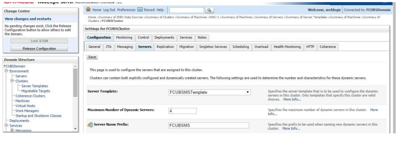The image size is (399, 141).
Task: Select FCUBSDomain in Domain Structure
Action: [14, 66]
